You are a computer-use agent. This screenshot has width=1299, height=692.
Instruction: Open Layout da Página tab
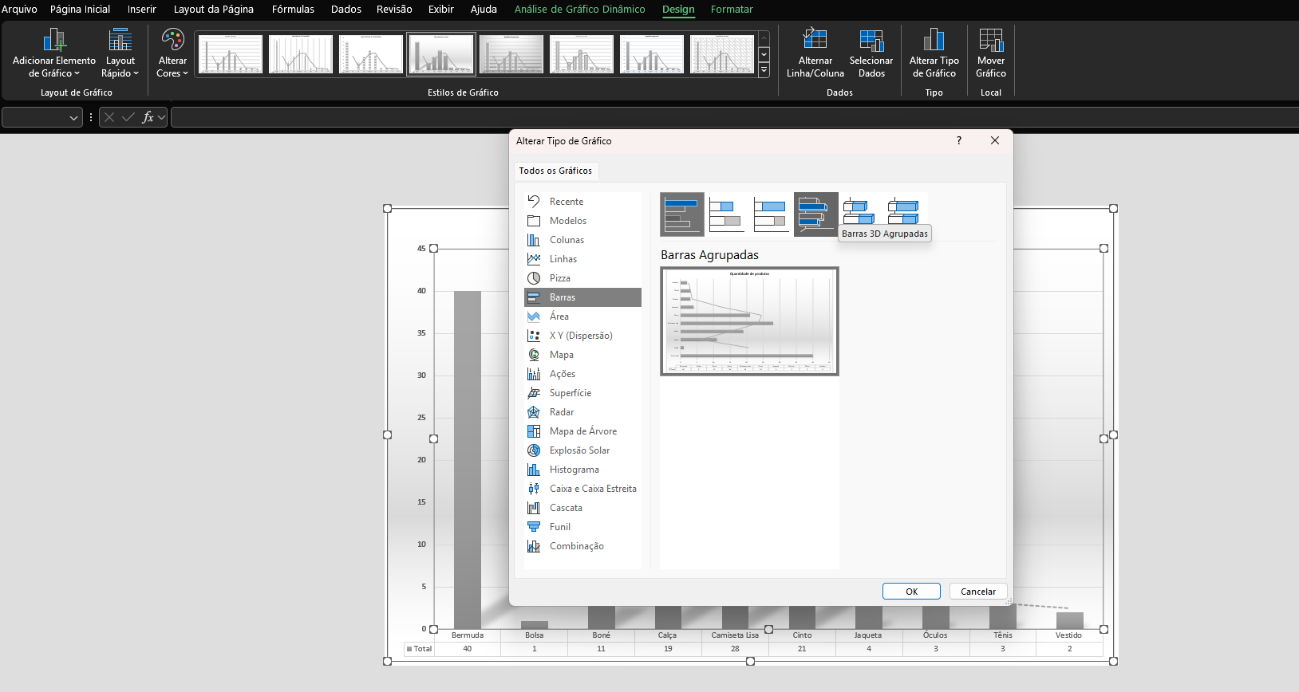[214, 10]
